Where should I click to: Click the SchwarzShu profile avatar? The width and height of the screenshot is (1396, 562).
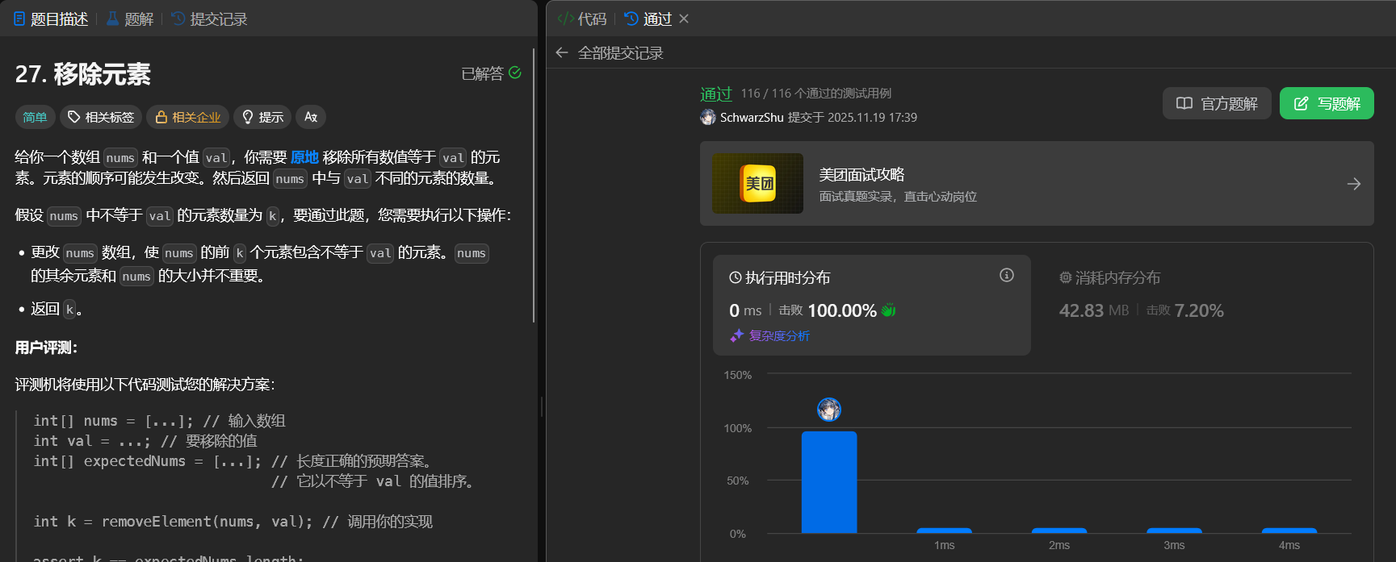coord(708,117)
